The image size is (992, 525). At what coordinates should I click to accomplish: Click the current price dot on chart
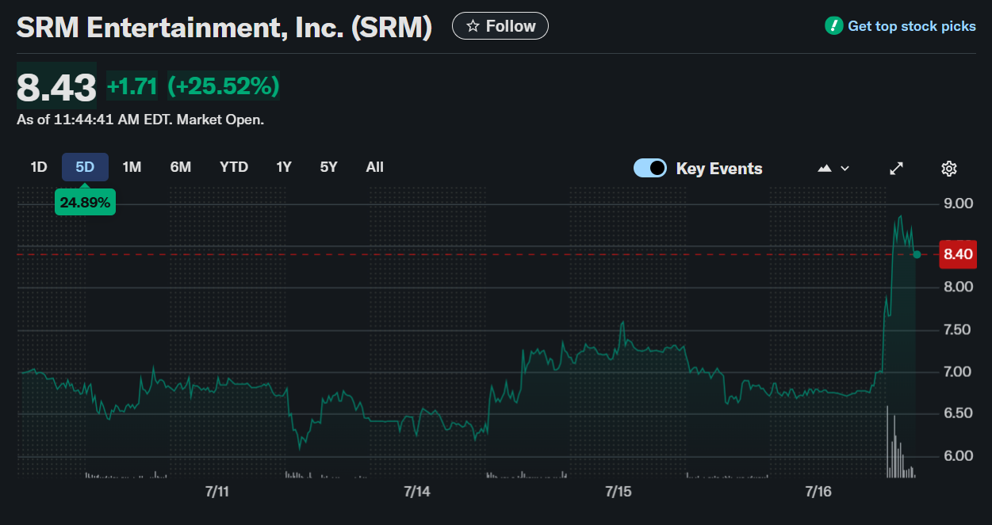point(917,254)
